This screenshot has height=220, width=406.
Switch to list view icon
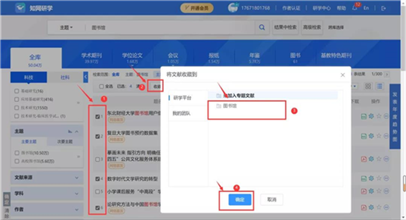coord(379,86)
